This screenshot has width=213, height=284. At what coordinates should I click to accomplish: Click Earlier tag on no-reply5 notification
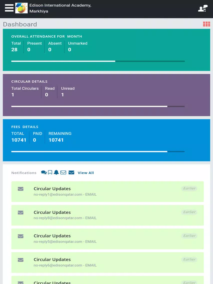coord(189,236)
